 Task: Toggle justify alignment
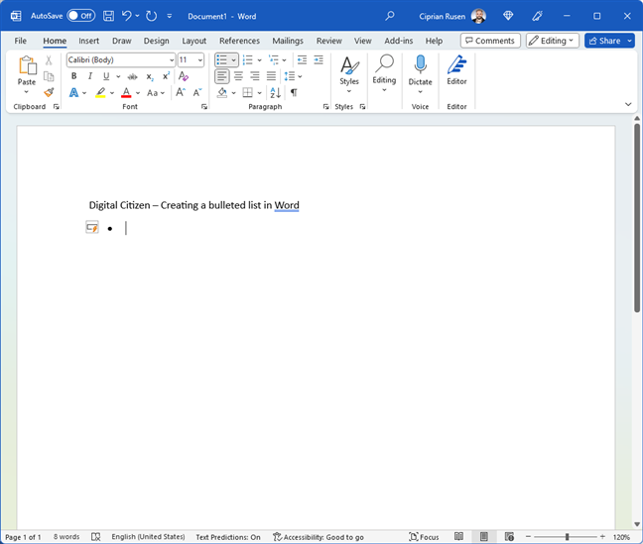(x=271, y=76)
